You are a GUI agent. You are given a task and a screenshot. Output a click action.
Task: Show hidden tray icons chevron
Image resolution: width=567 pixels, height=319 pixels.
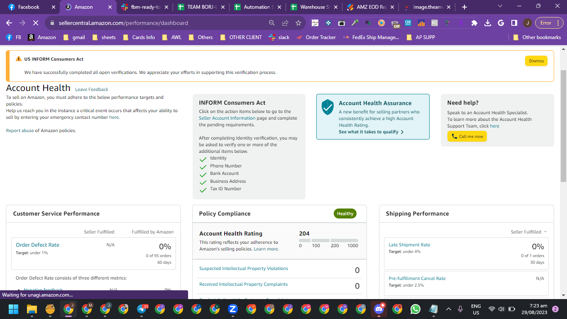click(448, 309)
